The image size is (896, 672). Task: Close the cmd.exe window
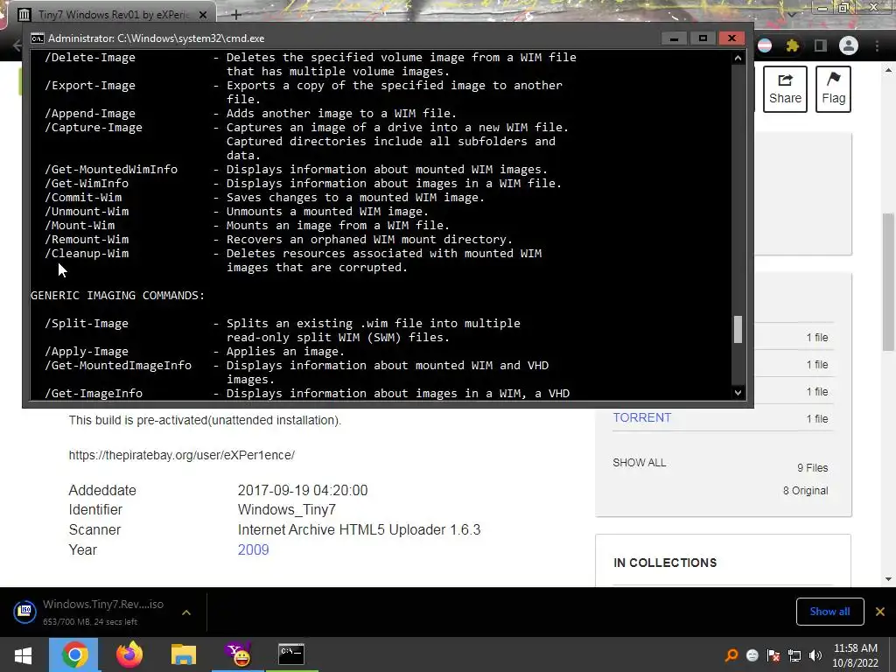click(x=732, y=38)
